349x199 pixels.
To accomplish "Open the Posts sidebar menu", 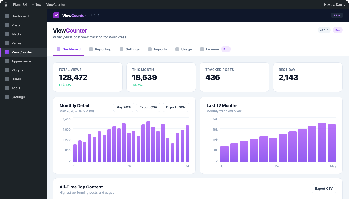I will coord(23,25).
